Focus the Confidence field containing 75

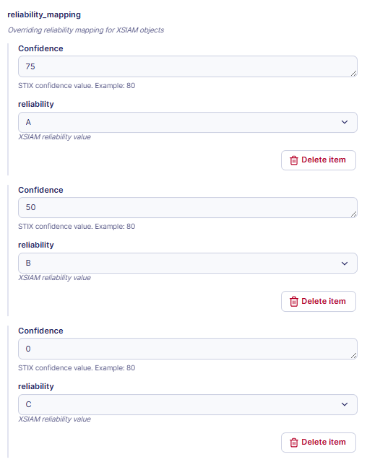tap(188, 66)
